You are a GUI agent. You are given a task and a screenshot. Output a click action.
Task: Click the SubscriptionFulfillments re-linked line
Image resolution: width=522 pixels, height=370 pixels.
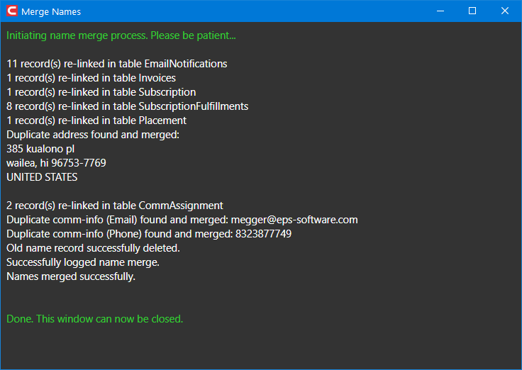tap(128, 106)
